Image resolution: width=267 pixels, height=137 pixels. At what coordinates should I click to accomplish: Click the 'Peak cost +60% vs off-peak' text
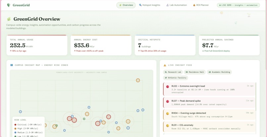(x=89, y=51)
